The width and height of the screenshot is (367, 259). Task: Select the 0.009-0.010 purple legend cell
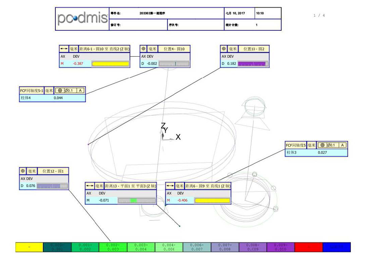pyautogui.click(x=280, y=247)
